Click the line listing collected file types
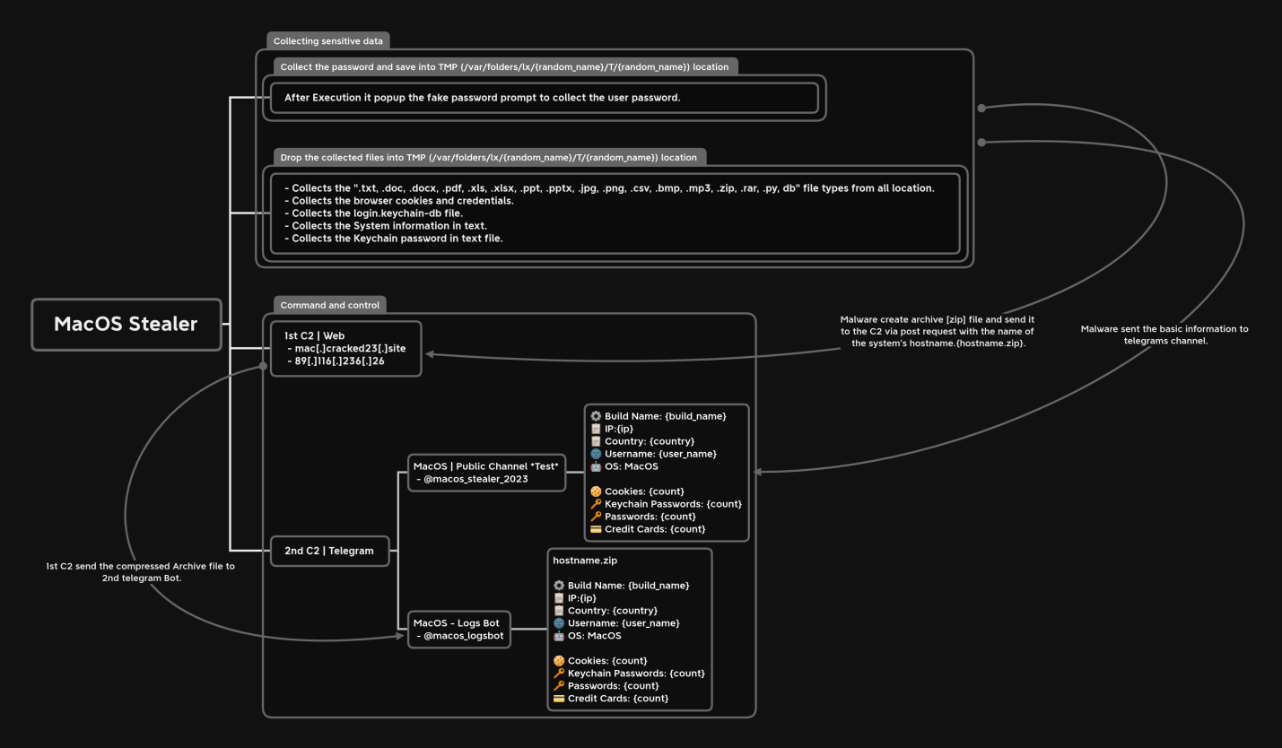 [610, 188]
